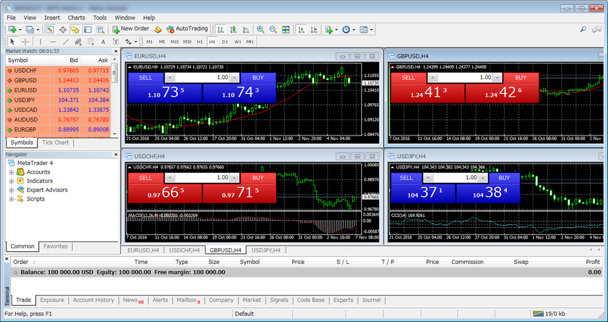The width and height of the screenshot is (608, 322).
Task: Select the USDJPY,H4 chart tab
Action: (x=266, y=251)
